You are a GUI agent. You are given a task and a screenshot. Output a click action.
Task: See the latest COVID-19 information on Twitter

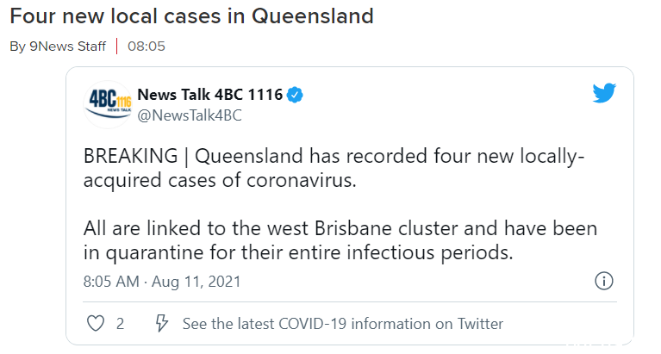[343, 324]
